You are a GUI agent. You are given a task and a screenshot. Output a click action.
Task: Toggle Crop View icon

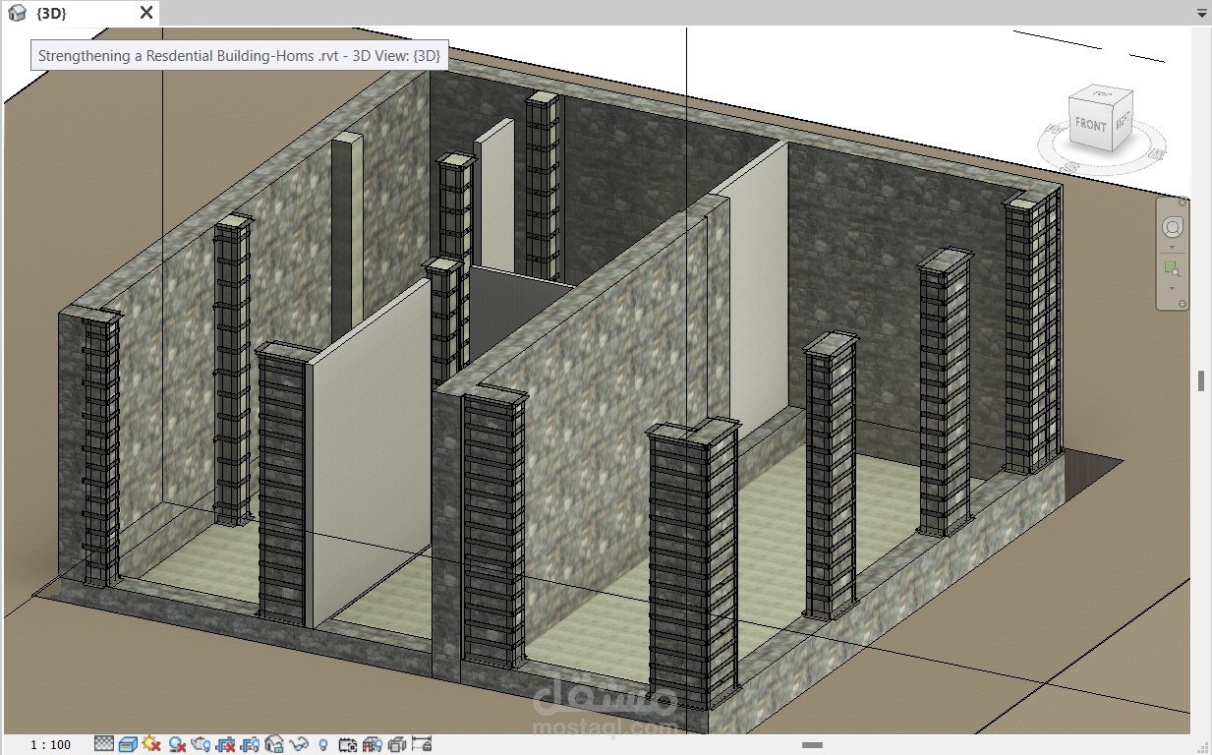226,744
